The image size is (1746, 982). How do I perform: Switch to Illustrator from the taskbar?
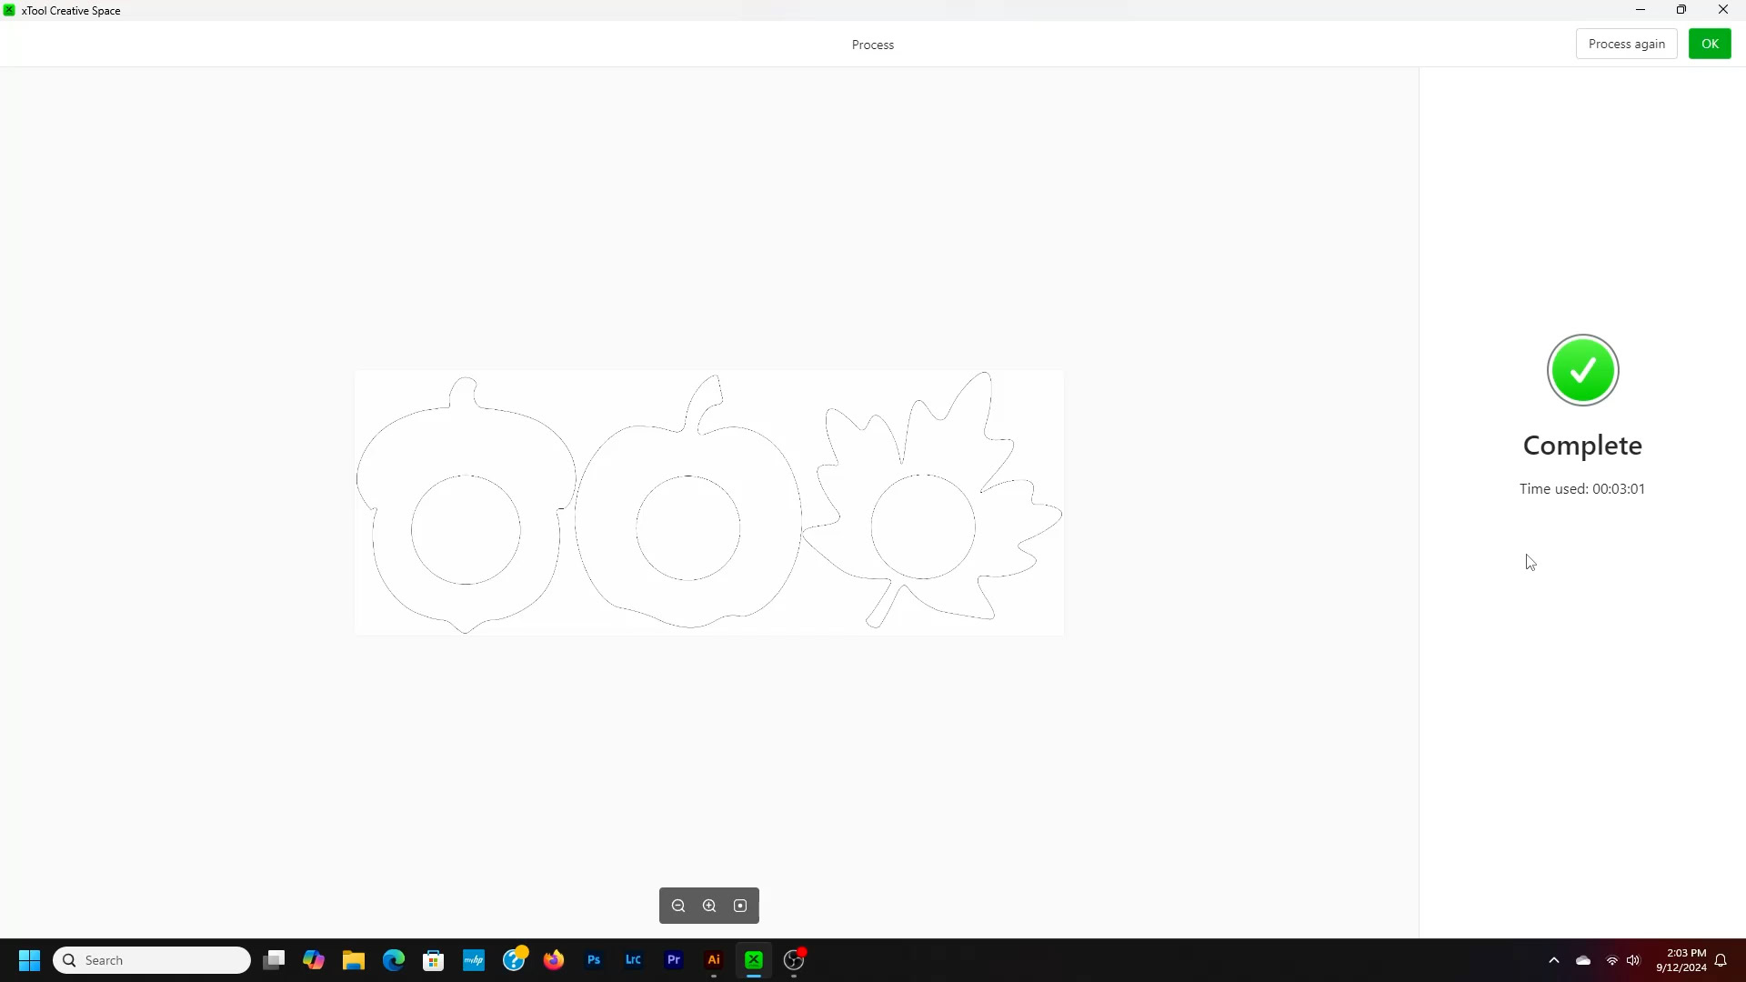pos(714,960)
